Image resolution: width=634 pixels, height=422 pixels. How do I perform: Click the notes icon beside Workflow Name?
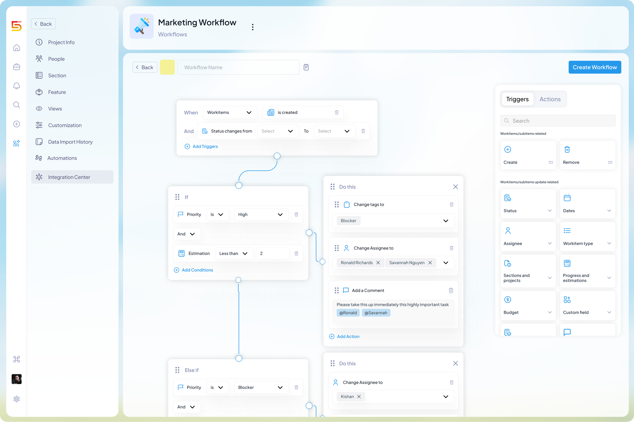[x=306, y=67]
